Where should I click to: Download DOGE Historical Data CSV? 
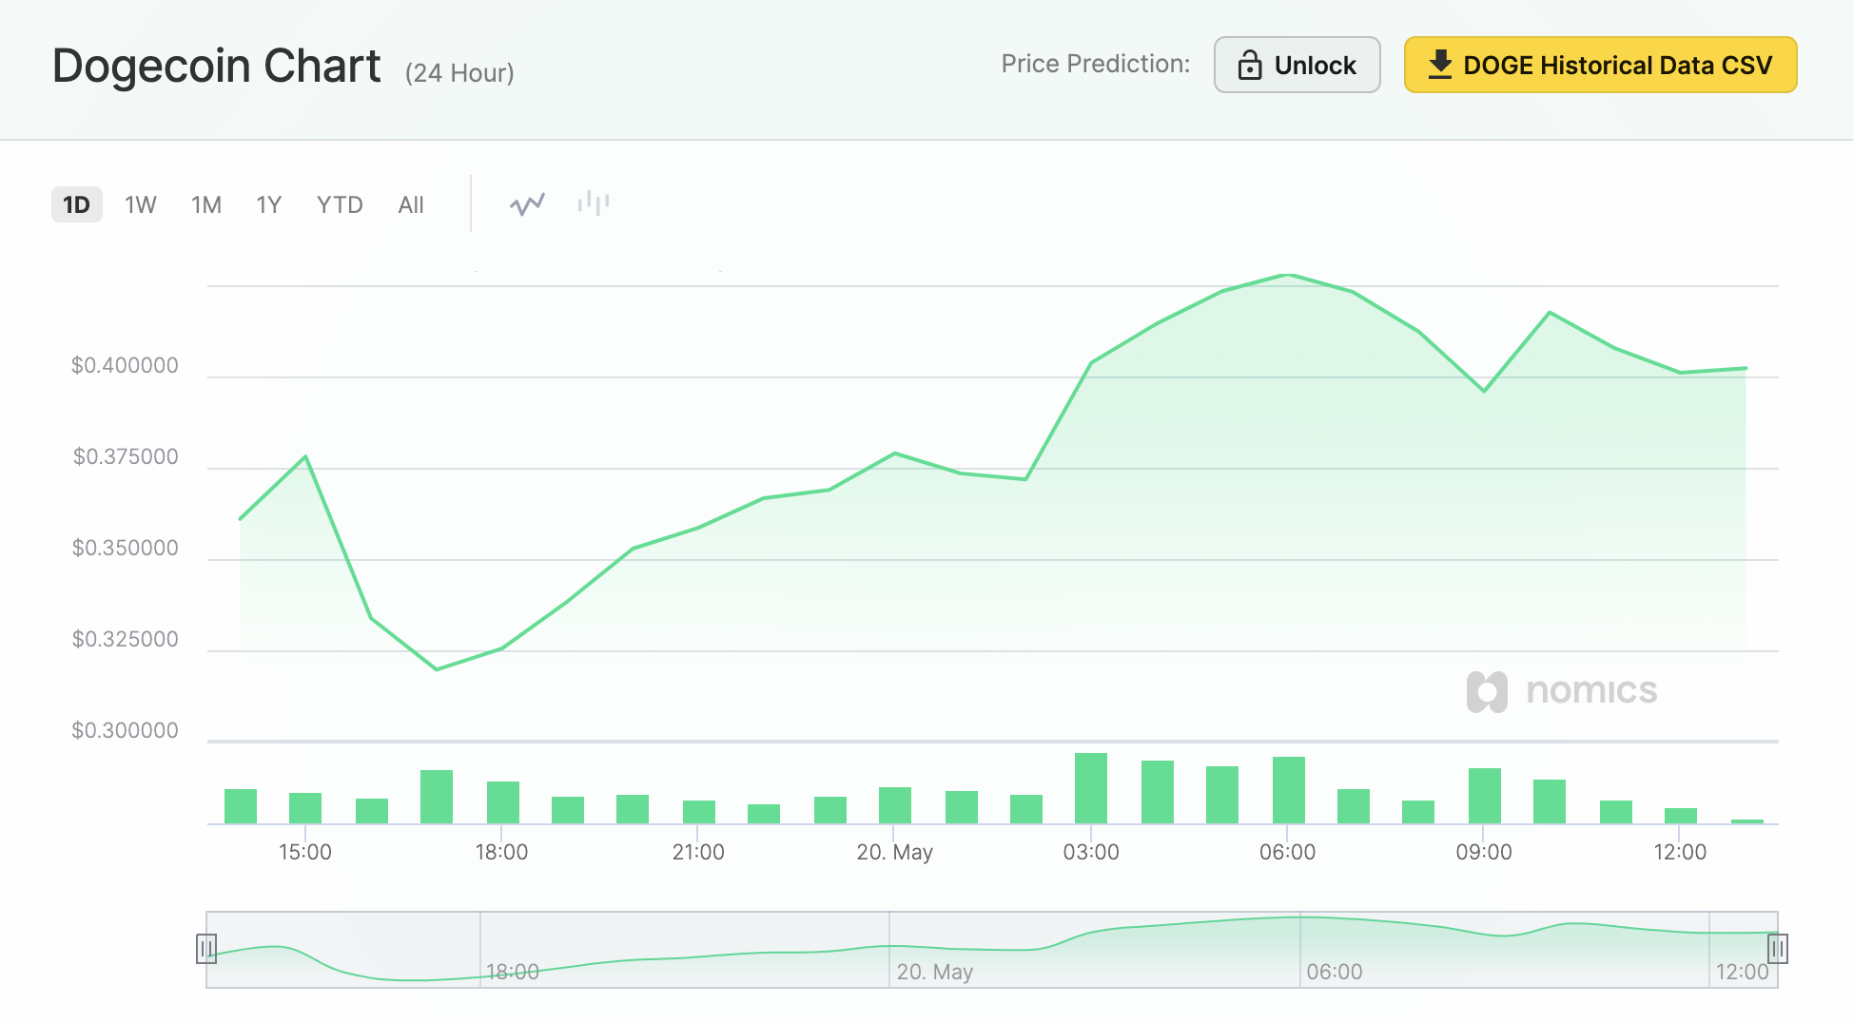1600,65
